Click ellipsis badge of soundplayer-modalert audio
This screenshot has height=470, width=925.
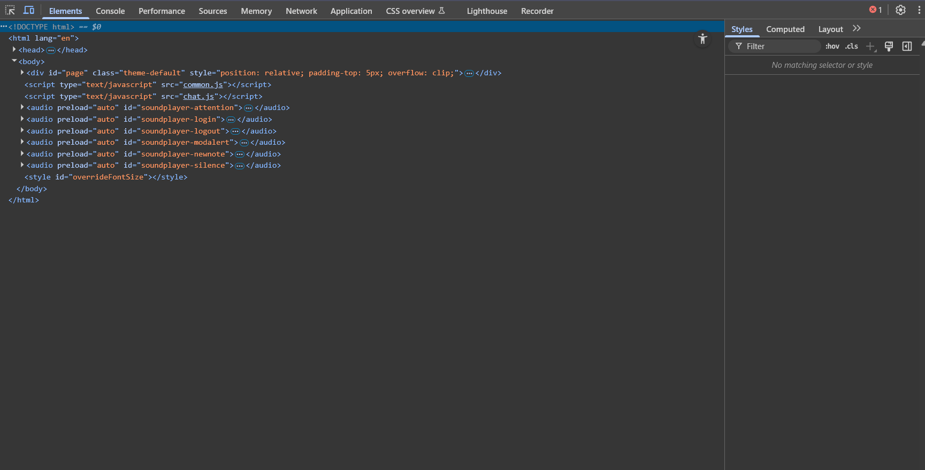tap(244, 143)
